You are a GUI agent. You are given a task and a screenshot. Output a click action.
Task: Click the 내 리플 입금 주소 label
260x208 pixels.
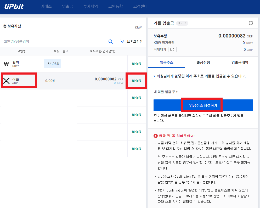pos(166,92)
